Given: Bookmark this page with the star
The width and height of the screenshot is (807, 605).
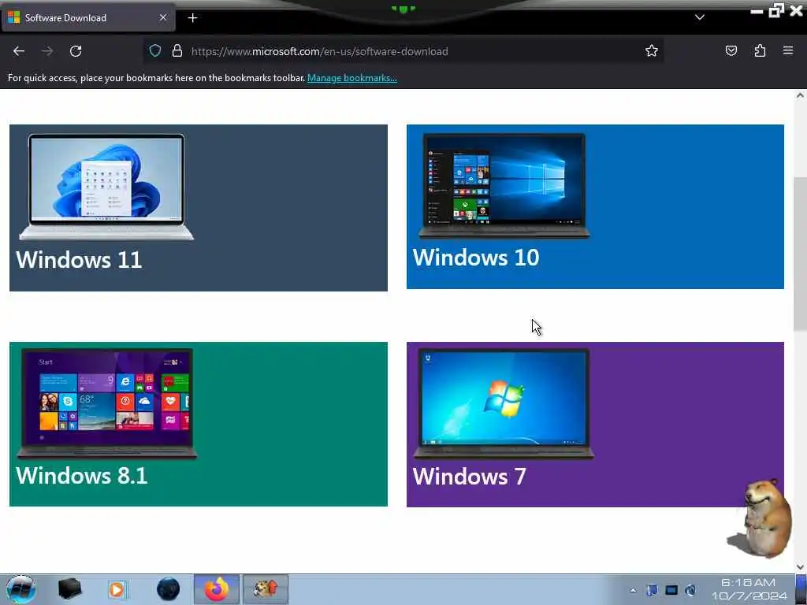Looking at the screenshot, I should [652, 50].
